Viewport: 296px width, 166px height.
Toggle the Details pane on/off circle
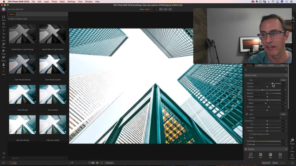(x=246, y=149)
